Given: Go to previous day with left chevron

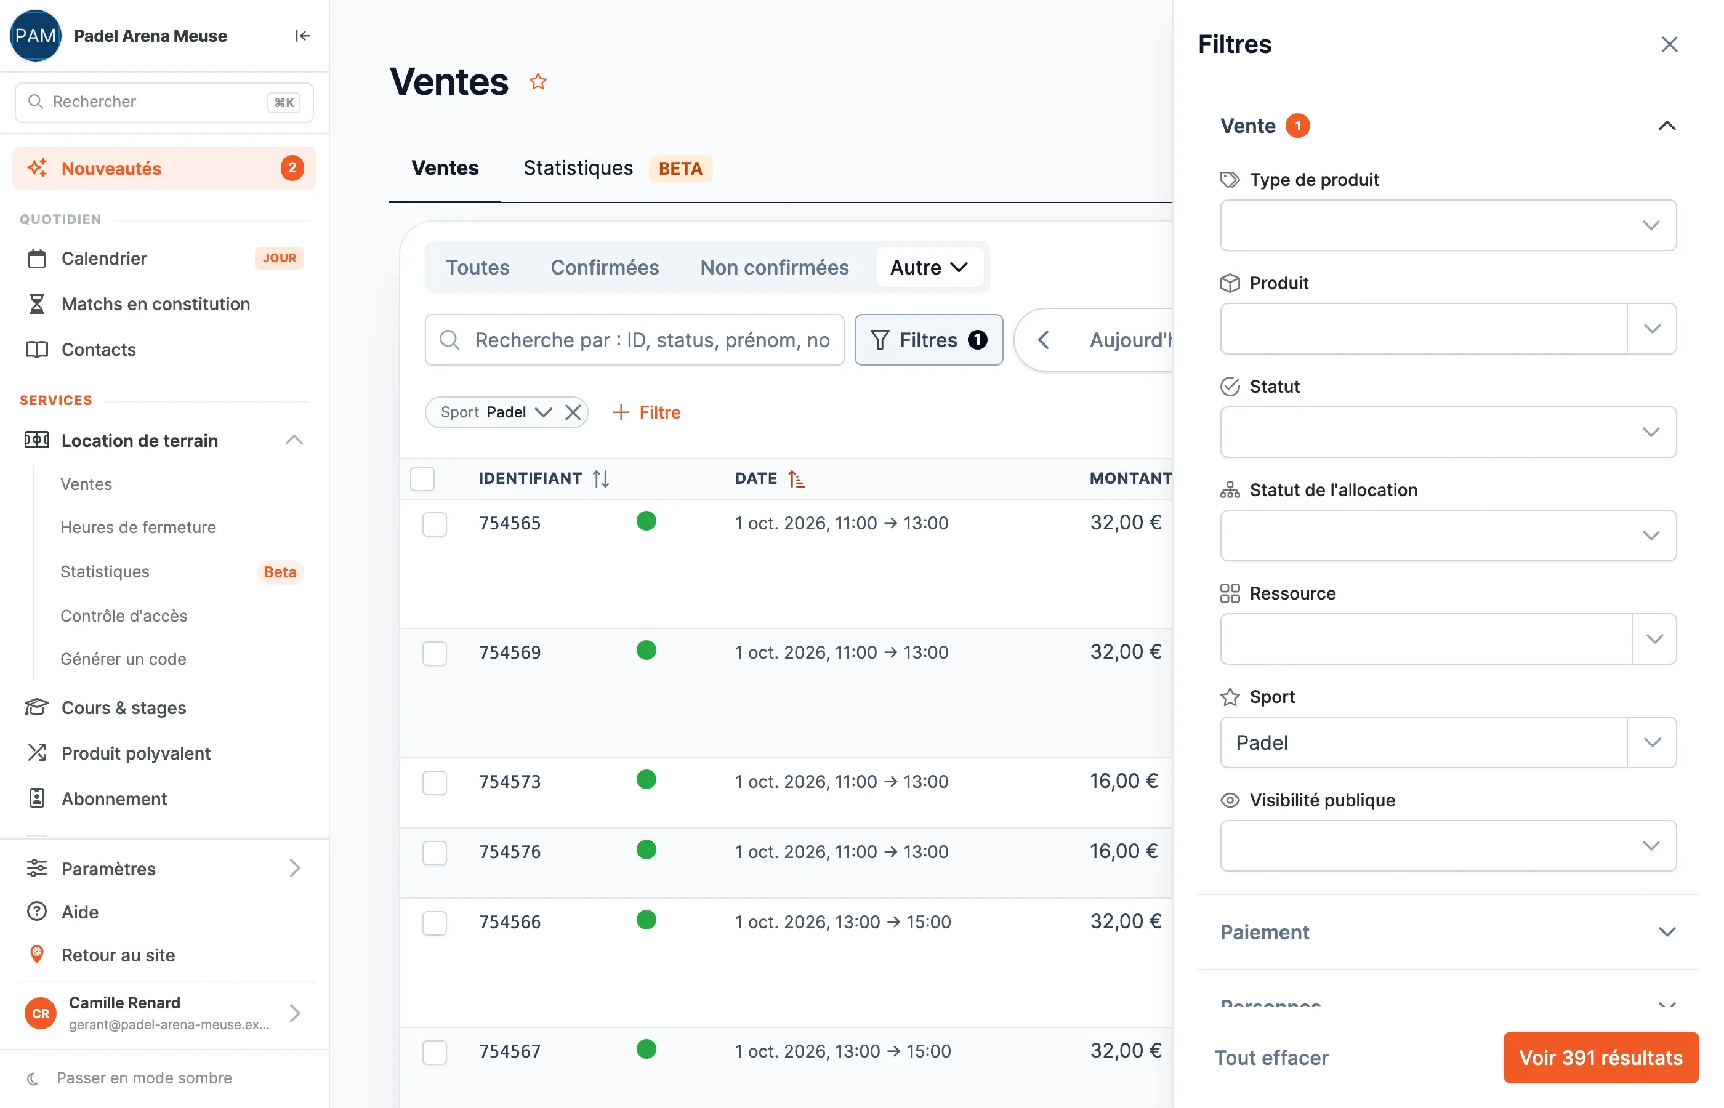Looking at the screenshot, I should click(1043, 340).
